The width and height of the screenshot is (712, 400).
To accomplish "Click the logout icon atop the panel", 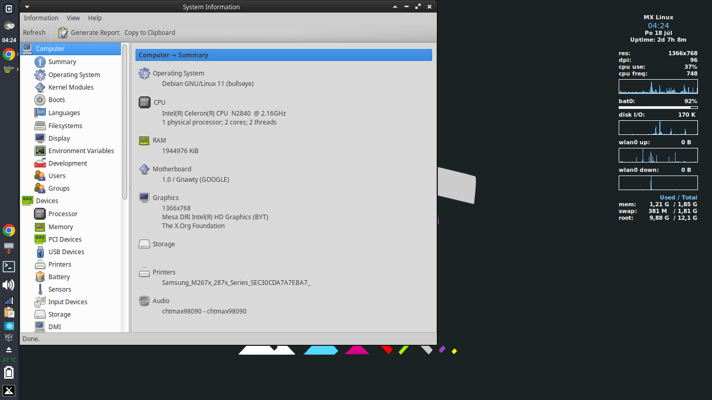I will pos(9,9).
